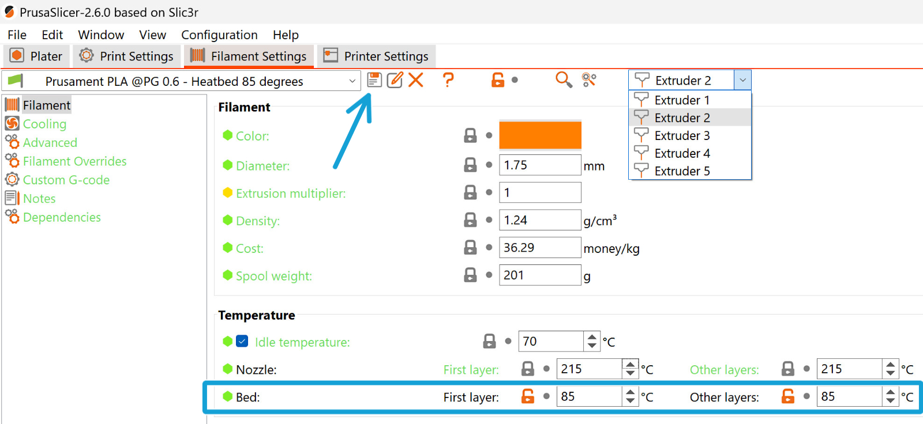Click the compare presets icon

(589, 79)
